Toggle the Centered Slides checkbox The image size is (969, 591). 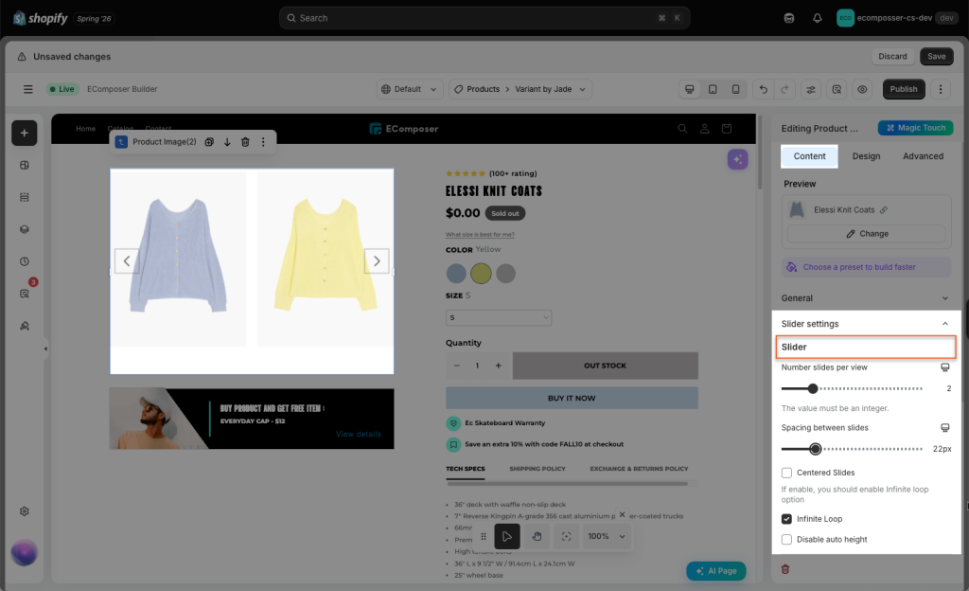pos(786,473)
